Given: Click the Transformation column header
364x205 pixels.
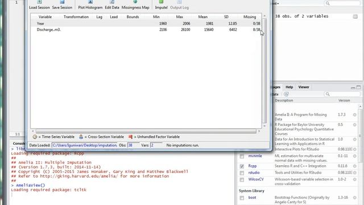Looking at the screenshot, I should (x=76, y=17).
